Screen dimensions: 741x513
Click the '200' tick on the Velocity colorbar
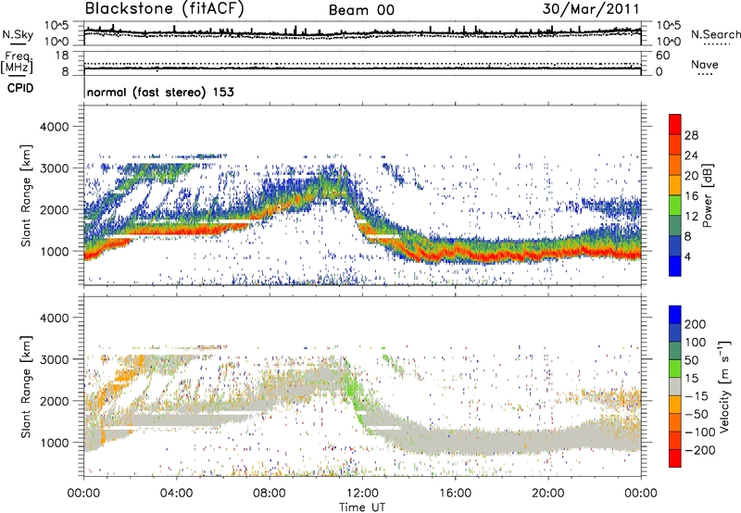[696, 324]
